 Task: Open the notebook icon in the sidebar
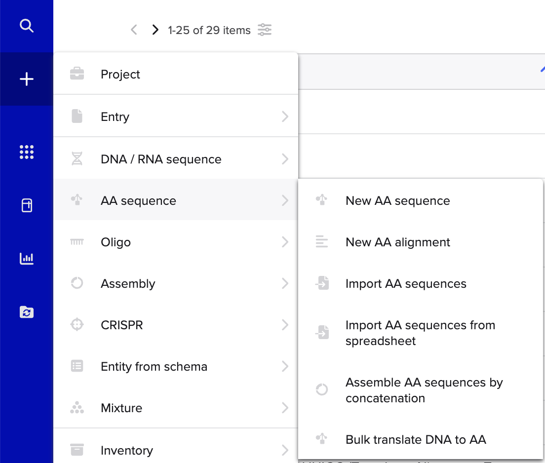pos(27,205)
